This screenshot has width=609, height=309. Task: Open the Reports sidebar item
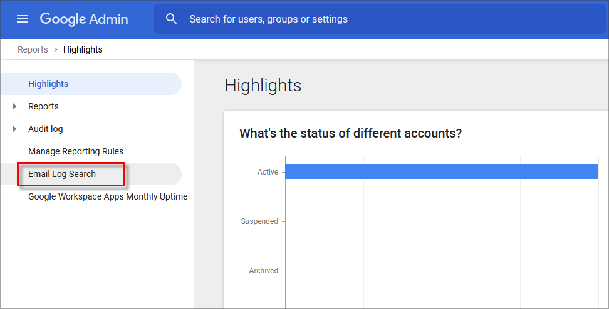(x=43, y=106)
